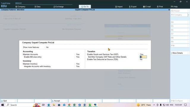Click A: Accept in bottom bar
The image size is (190, 107).
(x=59, y=101)
